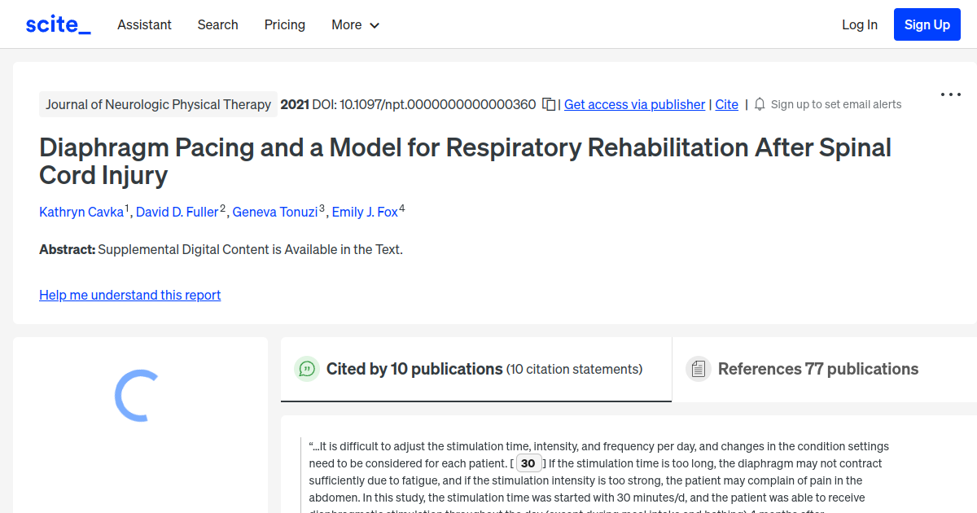Copy the DOI using the copy icon
977x513 pixels.
click(549, 104)
